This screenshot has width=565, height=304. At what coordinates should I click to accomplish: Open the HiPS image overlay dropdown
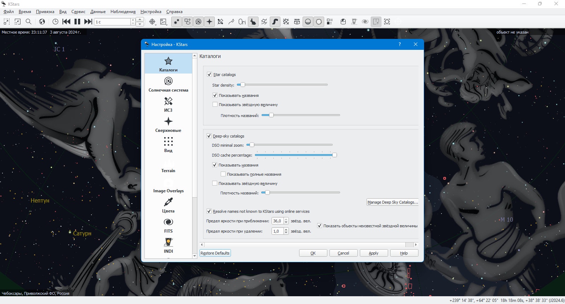click(x=163, y=22)
